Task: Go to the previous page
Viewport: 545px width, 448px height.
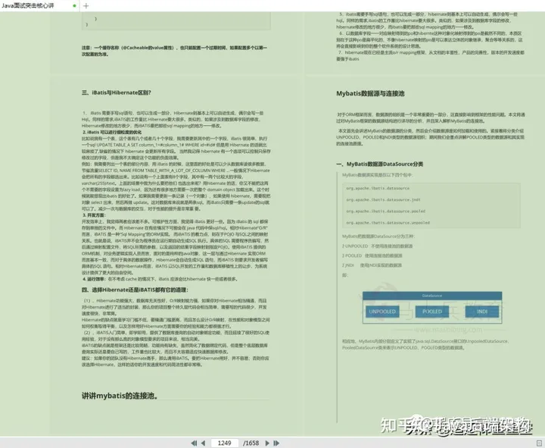Action: tap(204, 443)
